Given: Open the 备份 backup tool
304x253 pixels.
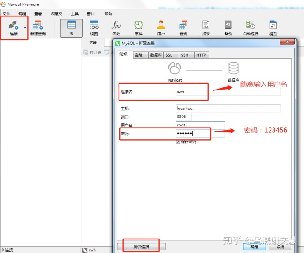Looking at the screenshot, I should (x=228, y=28).
